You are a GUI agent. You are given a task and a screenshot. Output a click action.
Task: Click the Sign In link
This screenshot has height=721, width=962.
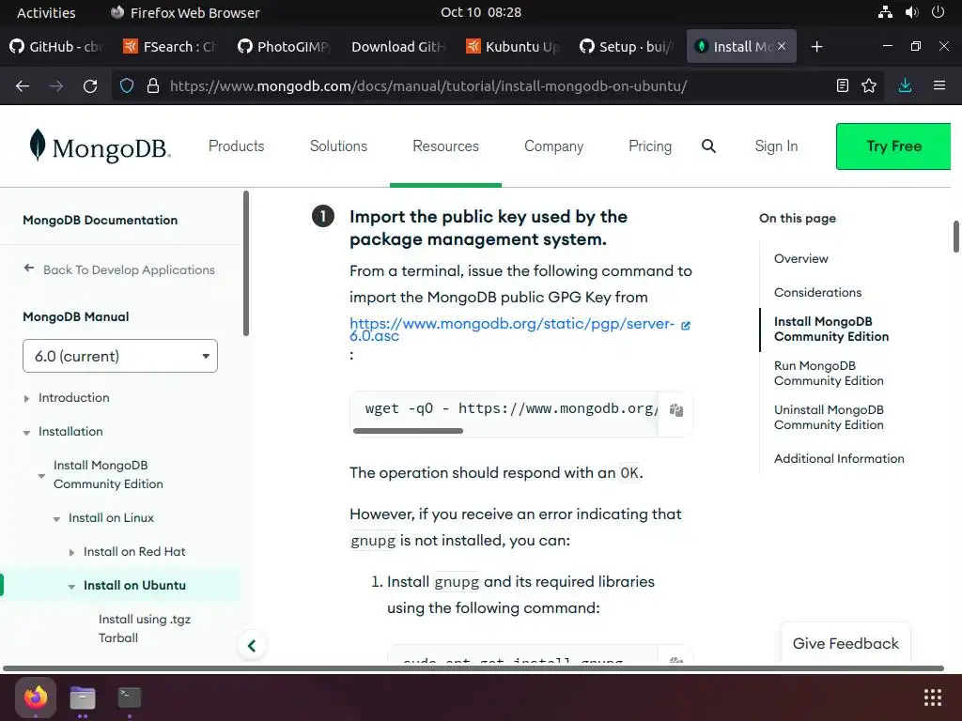point(776,146)
